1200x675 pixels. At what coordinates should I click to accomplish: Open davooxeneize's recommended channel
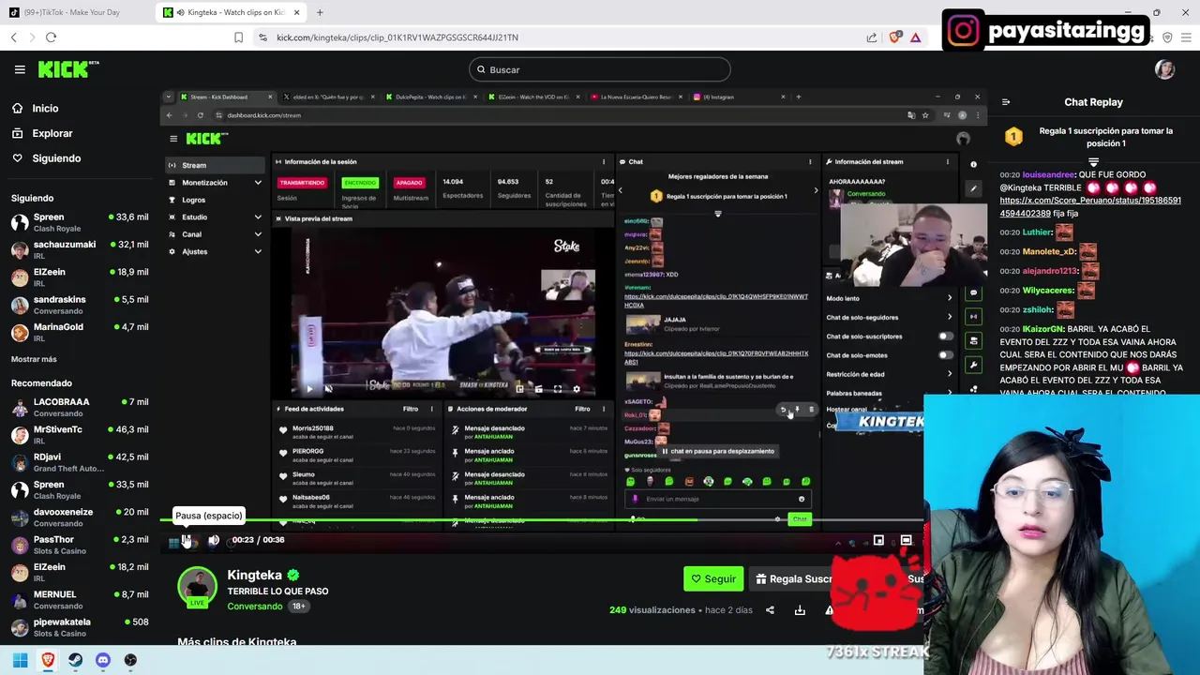pos(80,517)
